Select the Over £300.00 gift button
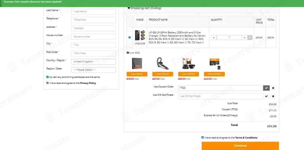The height and width of the screenshot is (150, 304). click(x=214, y=74)
